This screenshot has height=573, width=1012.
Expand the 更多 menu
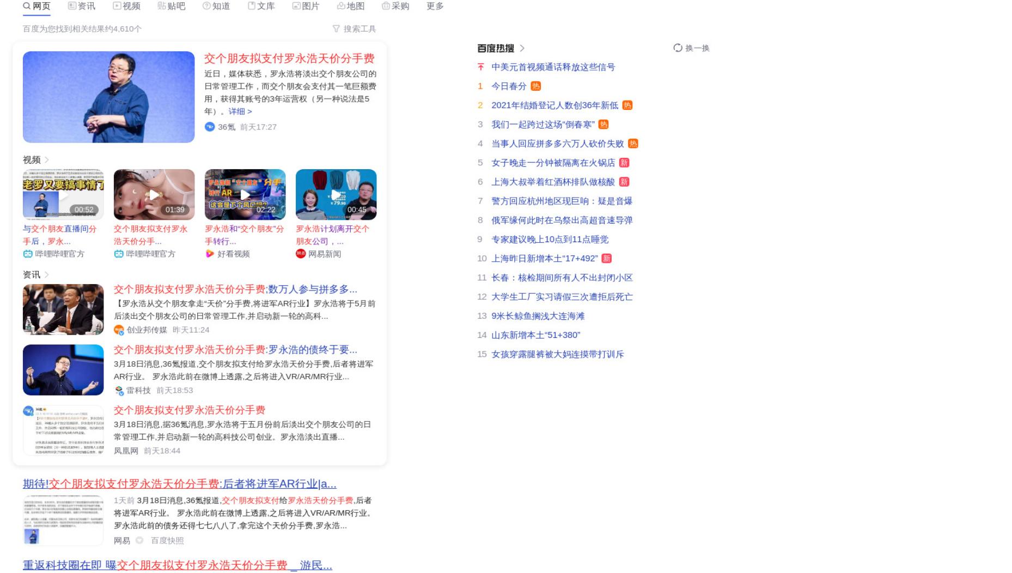click(x=435, y=6)
